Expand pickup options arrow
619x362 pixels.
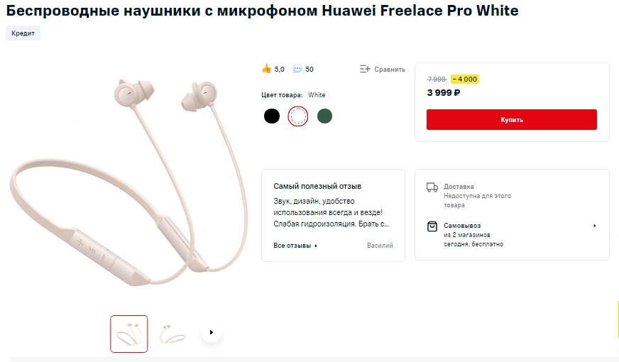point(595,226)
